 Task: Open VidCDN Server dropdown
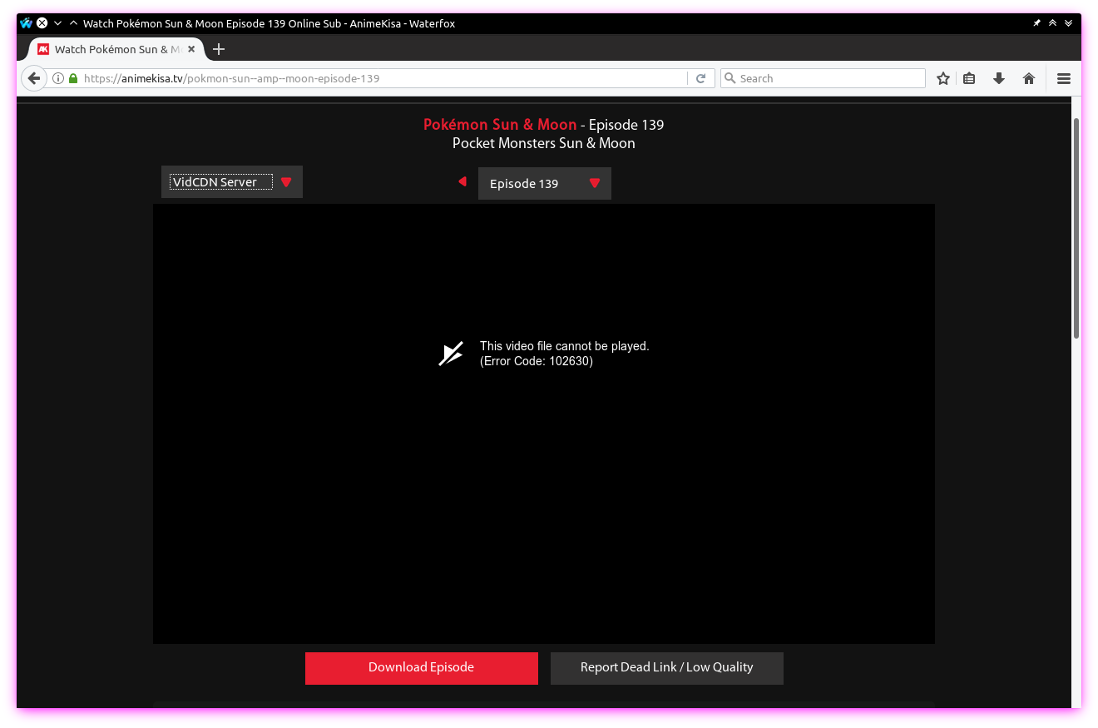(231, 181)
